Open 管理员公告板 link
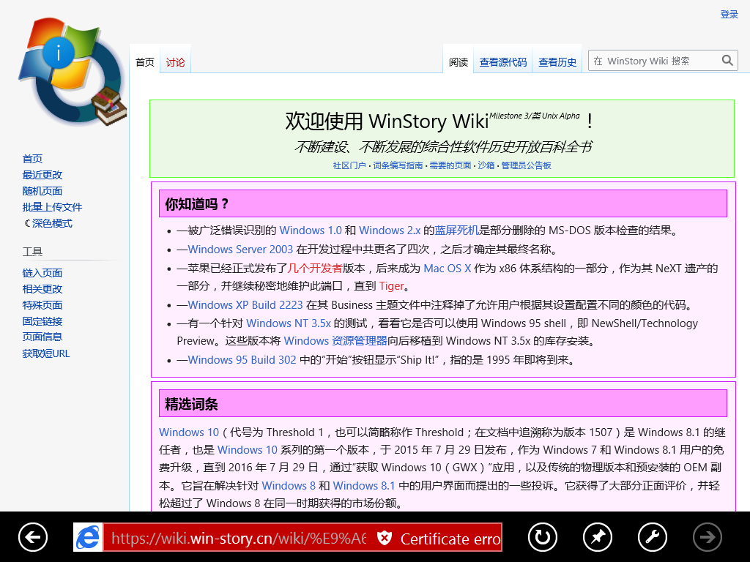This screenshot has width=750, height=562. (526, 165)
